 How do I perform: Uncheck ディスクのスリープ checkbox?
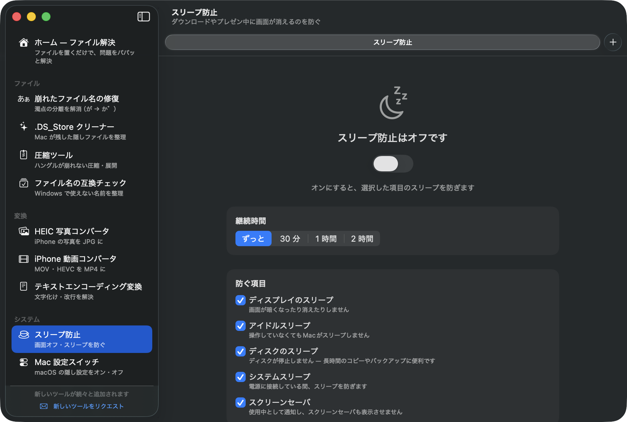pyautogui.click(x=241, y=351)
